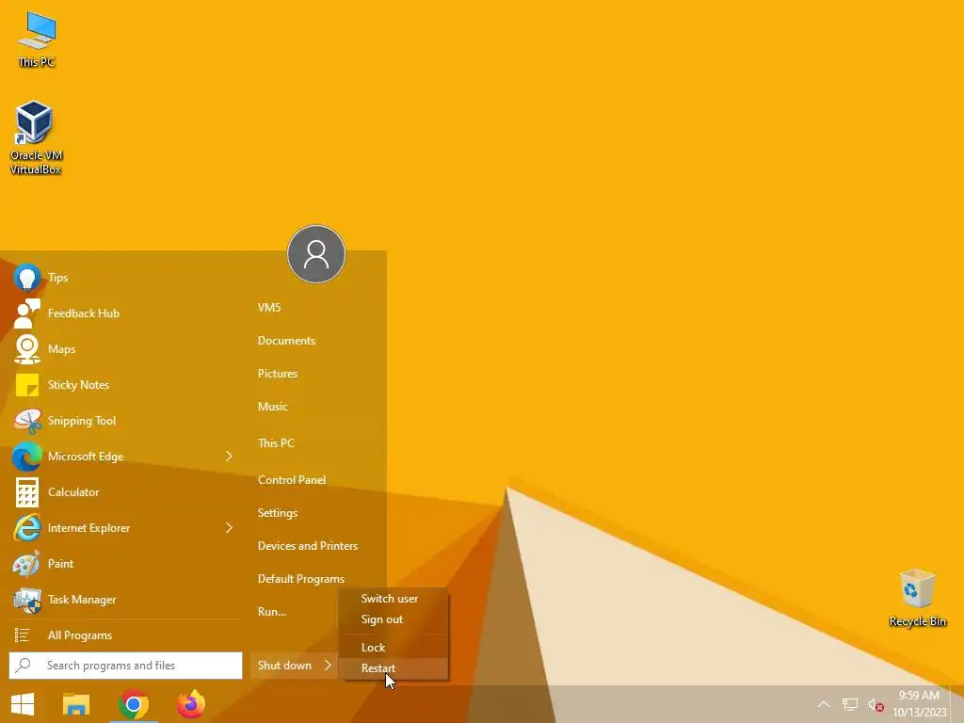Launch Firefox from the taskbar

coord(190,704)
